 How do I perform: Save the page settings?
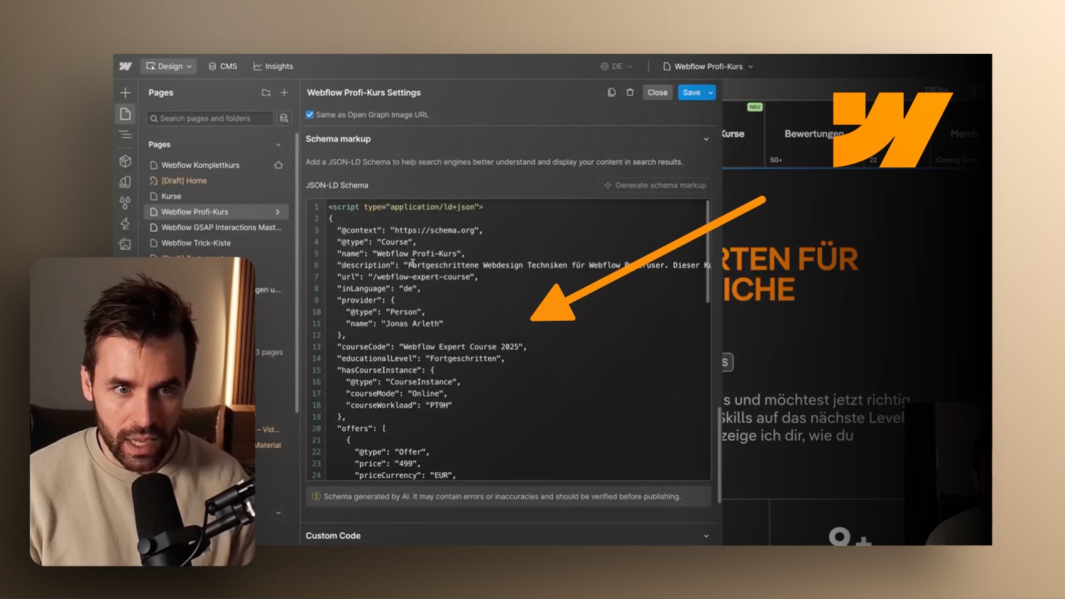click(692, 92)
